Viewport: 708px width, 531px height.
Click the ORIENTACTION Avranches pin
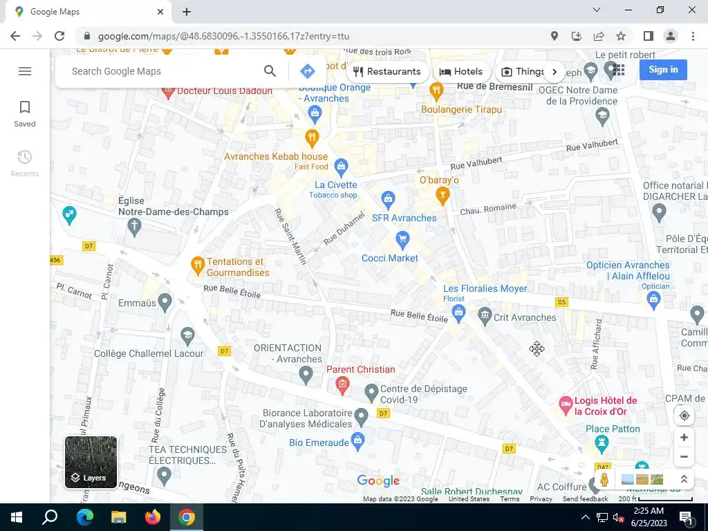(x=306, y=375)
